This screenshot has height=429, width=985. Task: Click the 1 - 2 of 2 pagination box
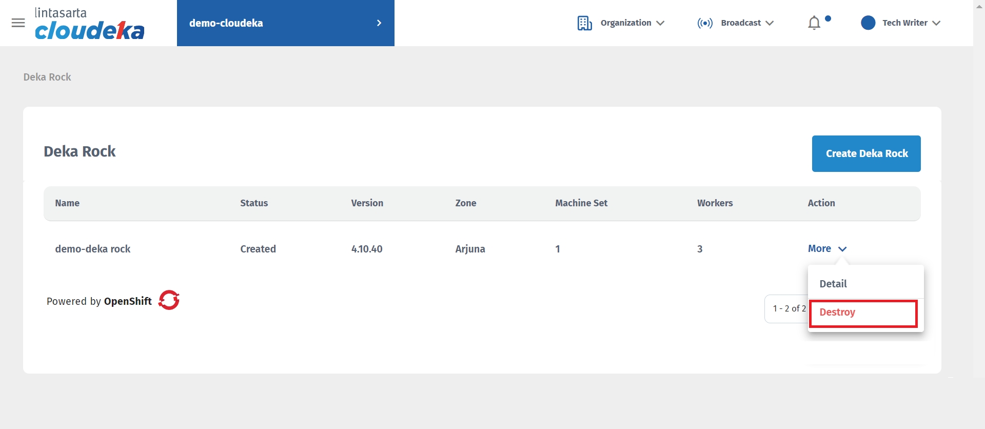coord(787,308)
